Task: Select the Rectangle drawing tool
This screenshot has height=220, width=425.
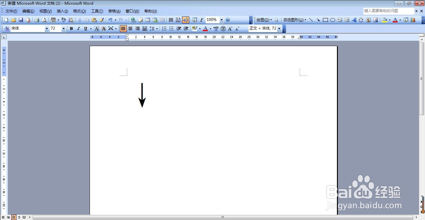Action: point(325,20)
